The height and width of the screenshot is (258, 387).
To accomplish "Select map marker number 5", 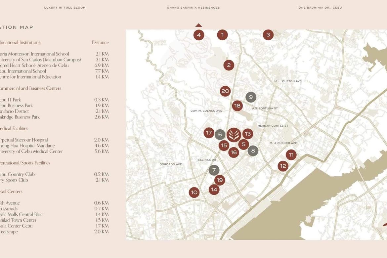I will click(243, 144).
